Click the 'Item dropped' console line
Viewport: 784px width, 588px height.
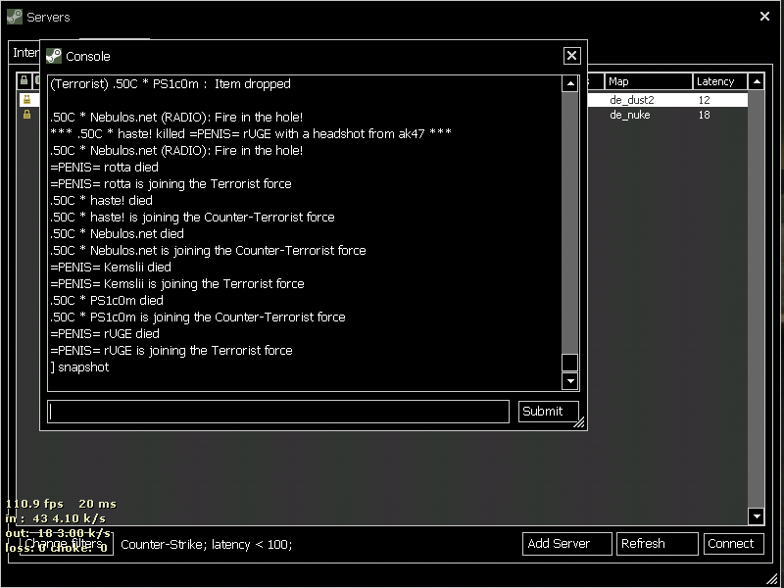click(170, 84)
